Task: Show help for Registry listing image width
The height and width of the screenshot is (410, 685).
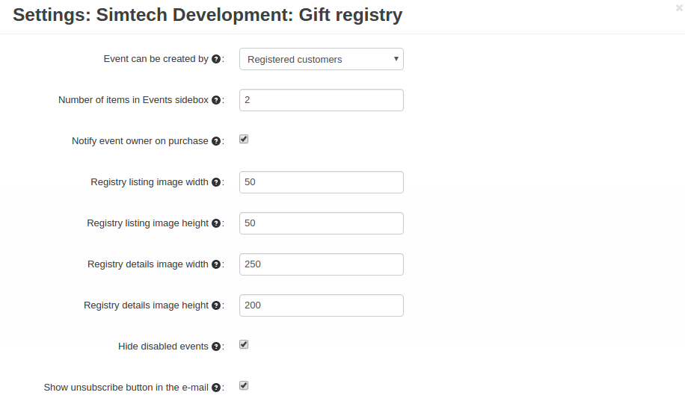Action: tap(216, 182)
